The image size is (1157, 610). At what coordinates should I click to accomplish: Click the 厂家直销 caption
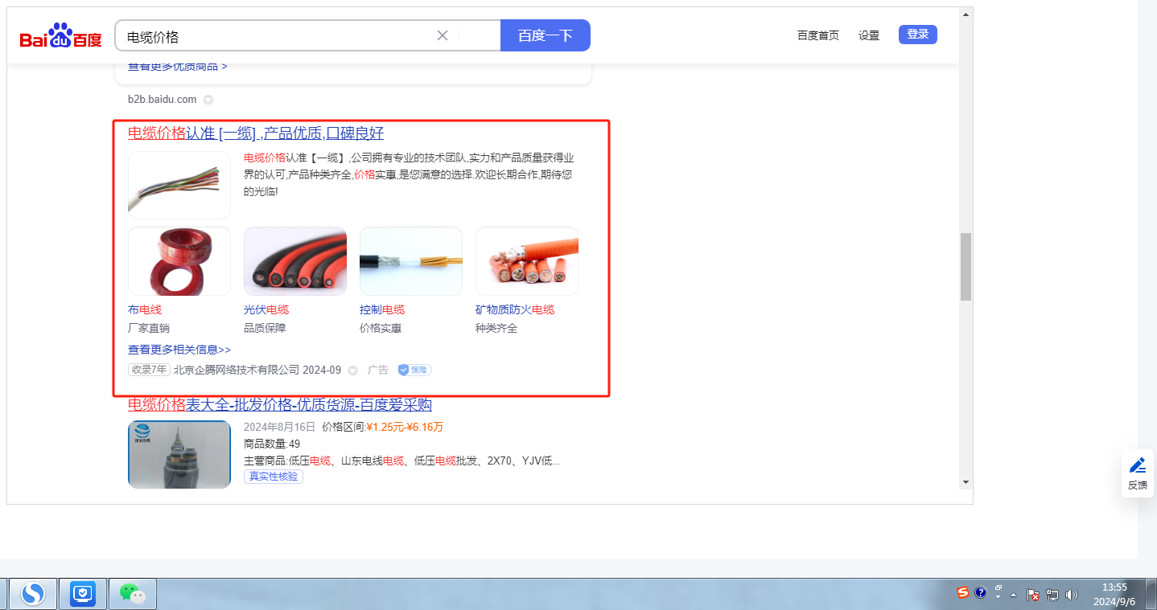(149, 328)
